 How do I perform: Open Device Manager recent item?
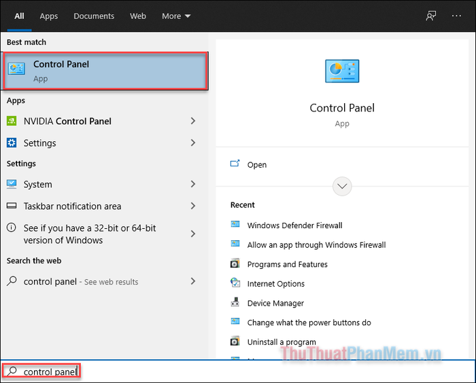[x=275, y=303]
